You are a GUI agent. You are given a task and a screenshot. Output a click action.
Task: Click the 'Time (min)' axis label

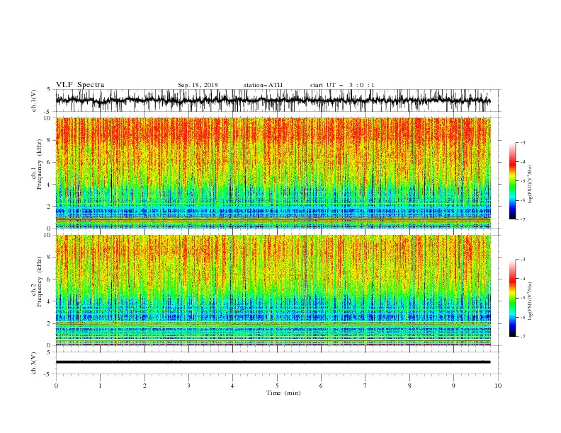pyautogui.click(x=283, y=393)
